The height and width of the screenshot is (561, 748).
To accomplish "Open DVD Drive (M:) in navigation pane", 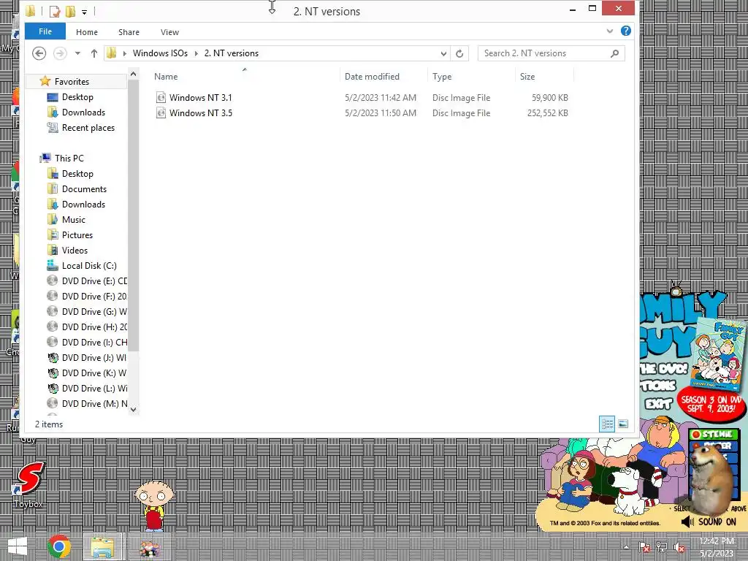I will [x=94, y=403].
